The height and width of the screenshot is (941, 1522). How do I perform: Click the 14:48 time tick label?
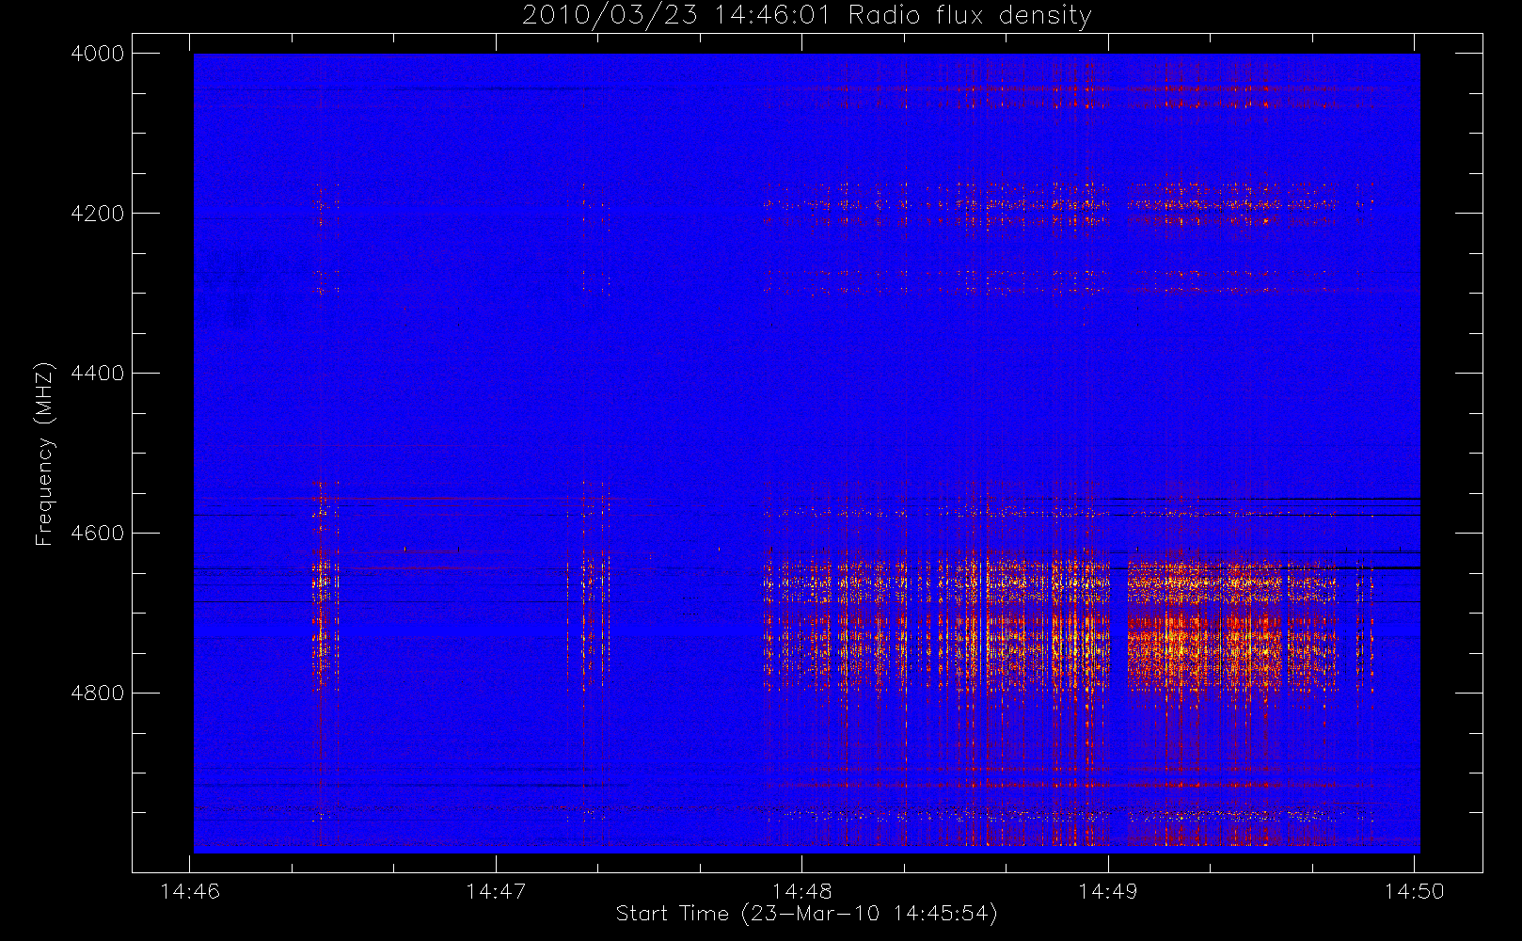(x=802, y=891)
